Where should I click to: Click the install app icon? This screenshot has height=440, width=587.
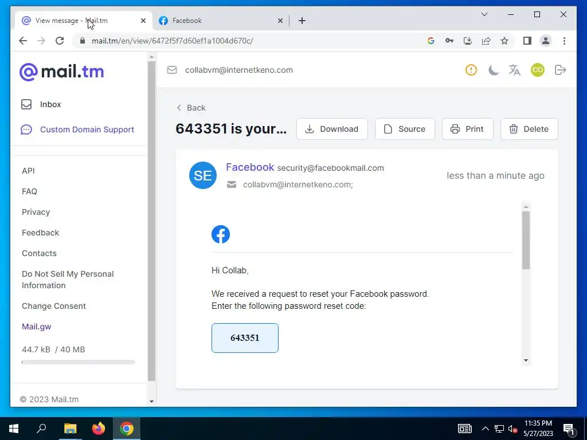coord(468,41)
